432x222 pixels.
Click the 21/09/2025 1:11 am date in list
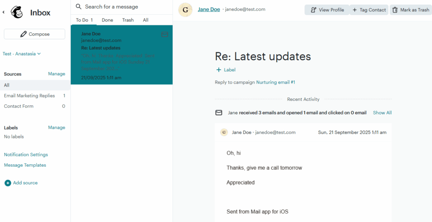[x=101, y=78]
